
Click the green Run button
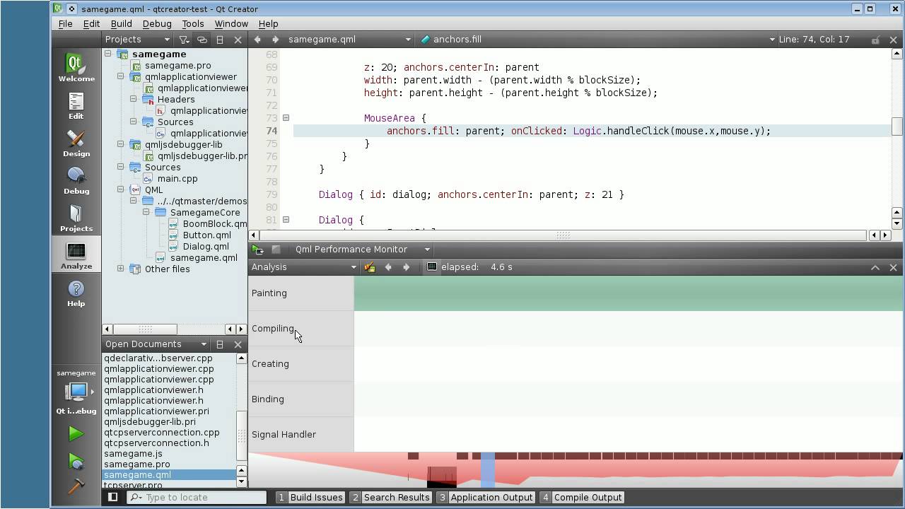tap(76, 434)
